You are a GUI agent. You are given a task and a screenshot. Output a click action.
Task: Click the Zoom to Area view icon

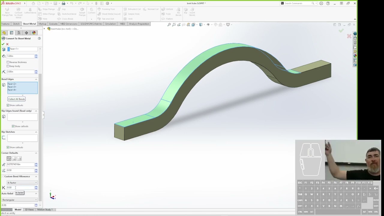[174, 25]
